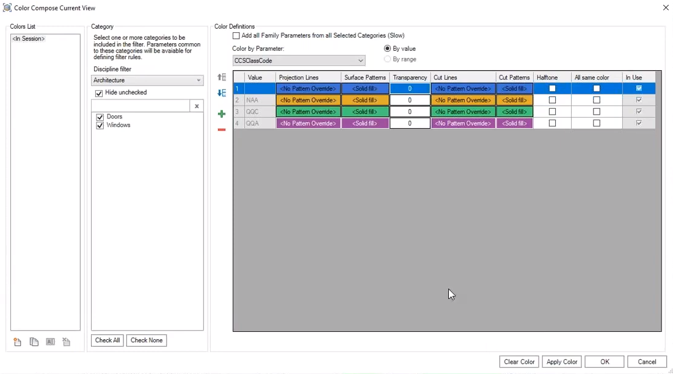Click the move row down icon
Viewport: 673px width, 374px height.
click(222, 93)
